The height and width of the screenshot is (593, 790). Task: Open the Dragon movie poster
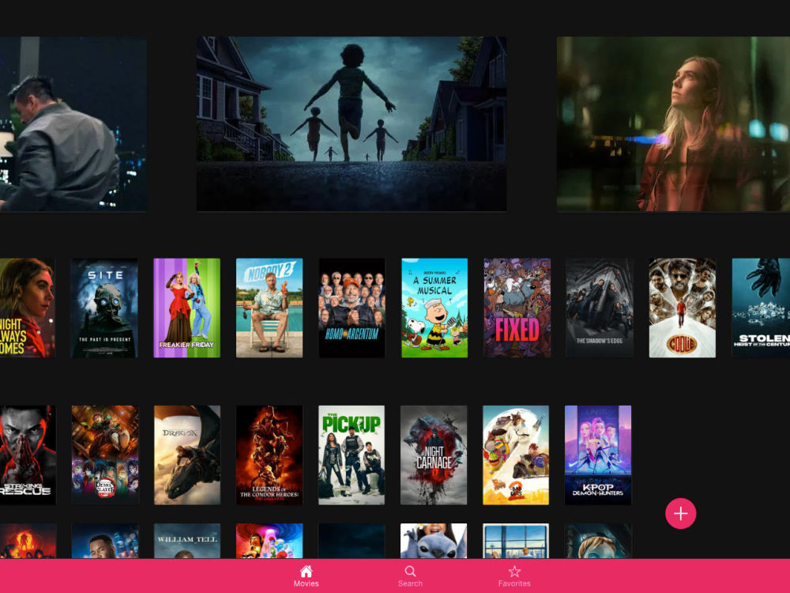click(x=187, y=455)
